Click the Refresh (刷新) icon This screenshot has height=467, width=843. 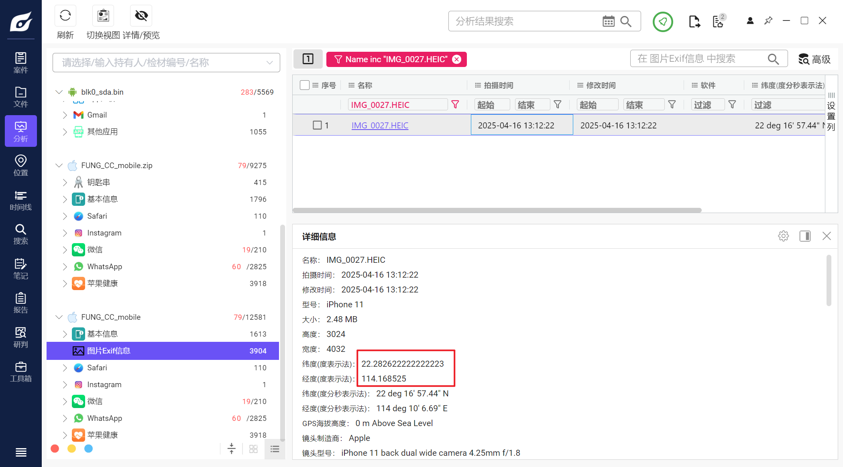65,16
